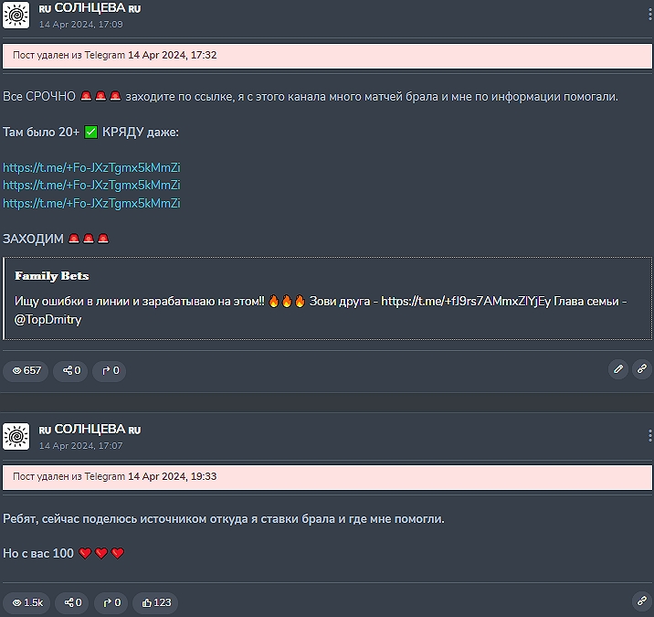654x617 pixels.
Task: Click the shares counter on first post
Action: coord(71,370)
